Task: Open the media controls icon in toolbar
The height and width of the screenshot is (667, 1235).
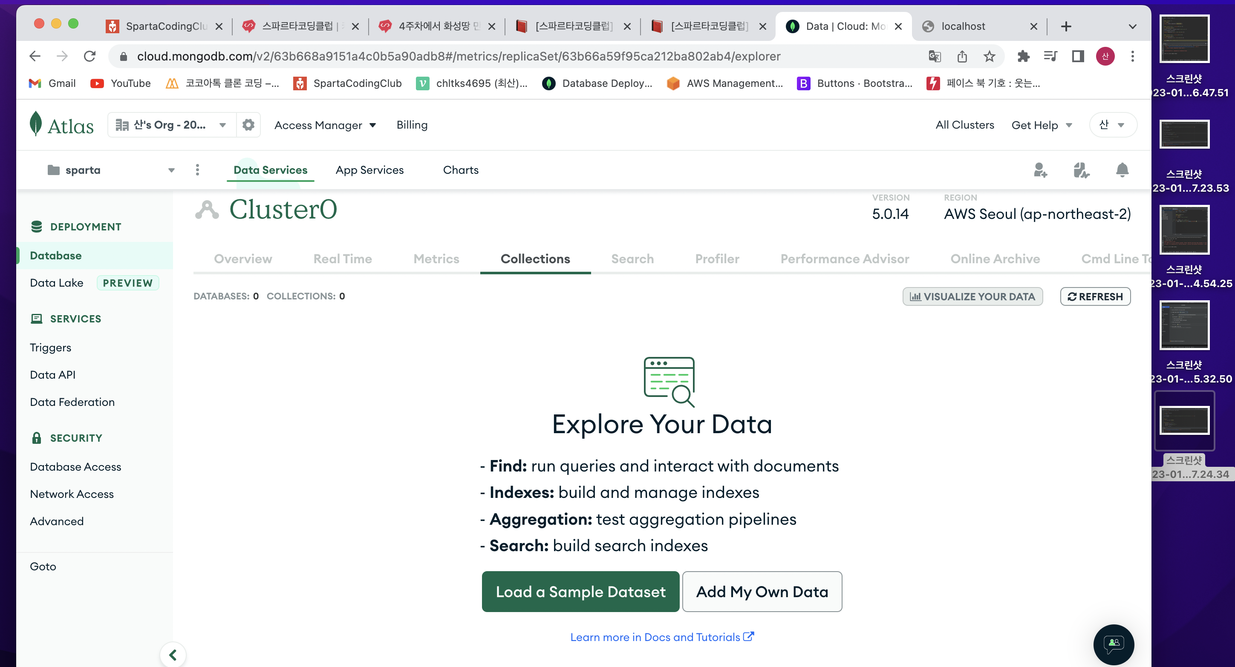Action: [x=1050, y=56]
